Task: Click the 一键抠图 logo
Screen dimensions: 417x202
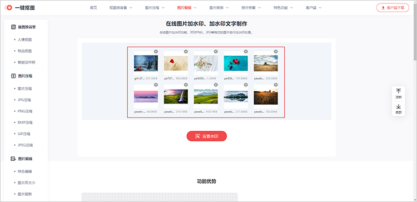Action: click(x=20, y=8)
